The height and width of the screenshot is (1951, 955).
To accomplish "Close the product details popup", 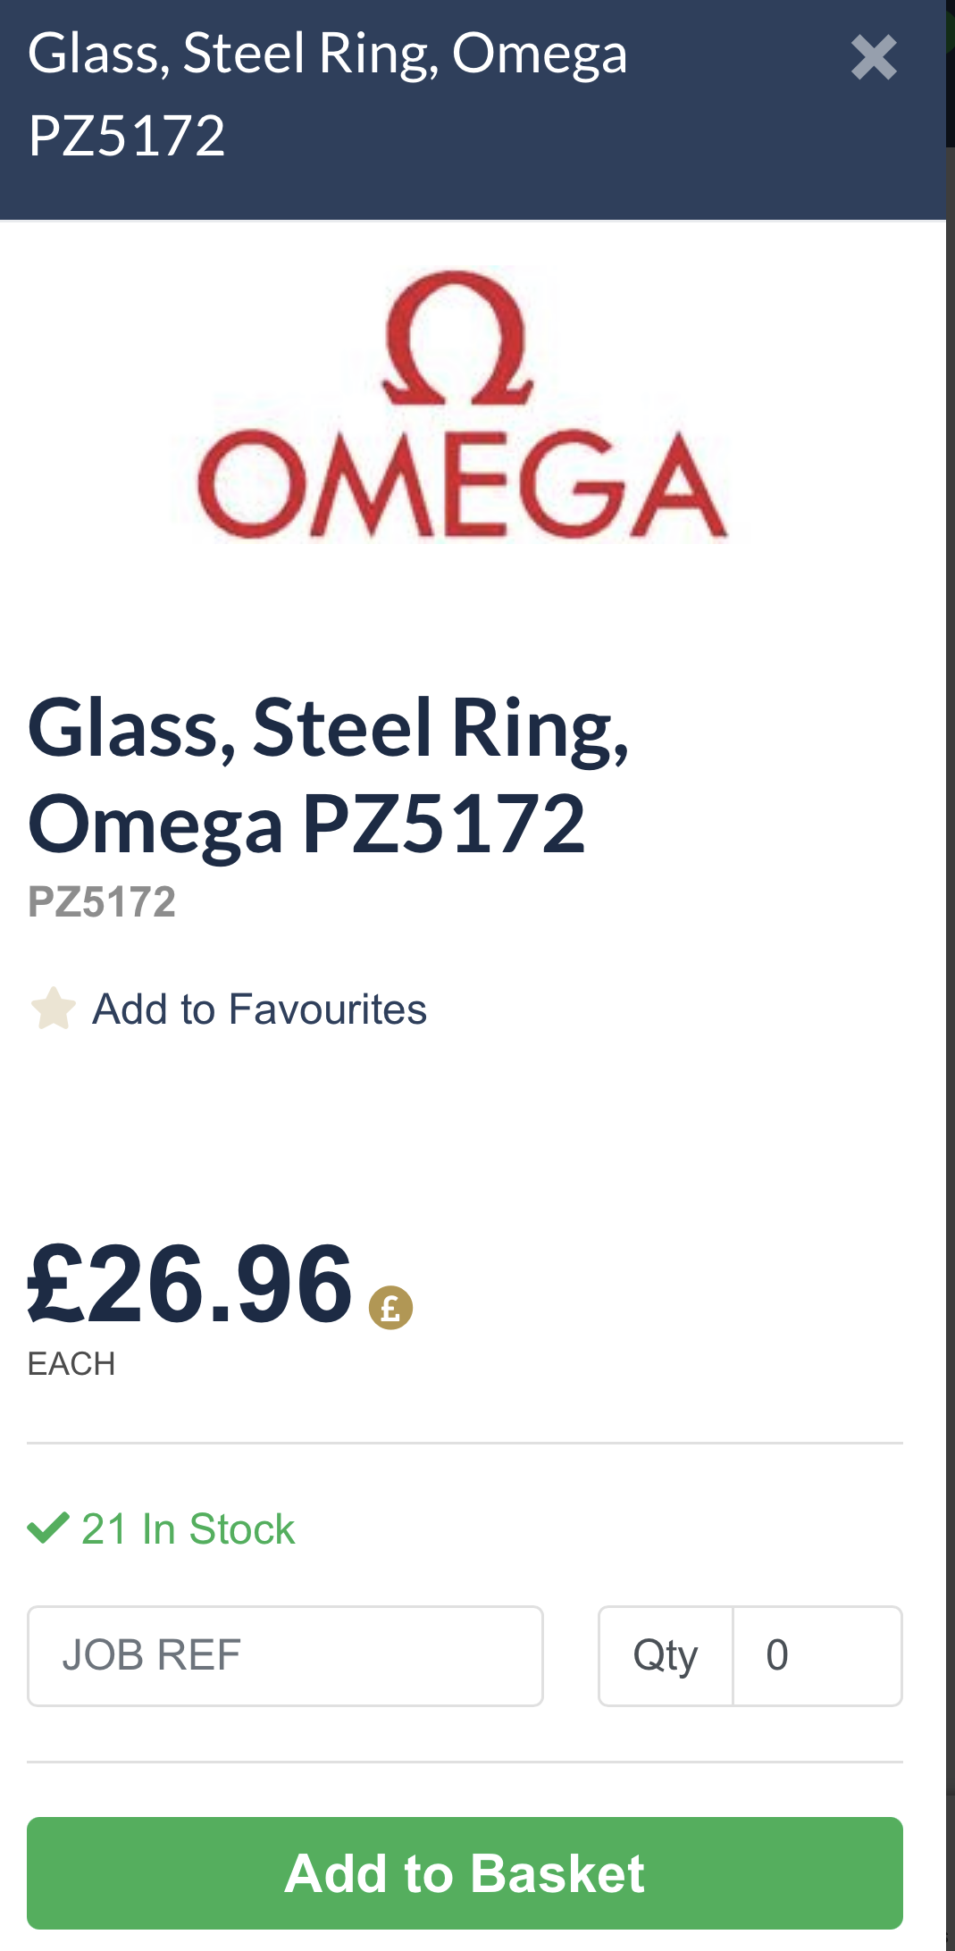I will tap(873, 58).
